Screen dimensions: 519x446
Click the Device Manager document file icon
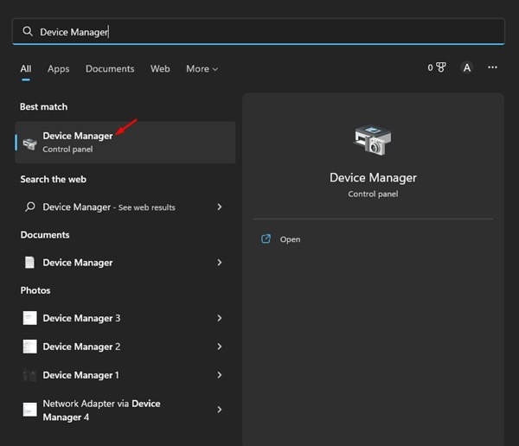pyautogui.click(x=30, y=263)
